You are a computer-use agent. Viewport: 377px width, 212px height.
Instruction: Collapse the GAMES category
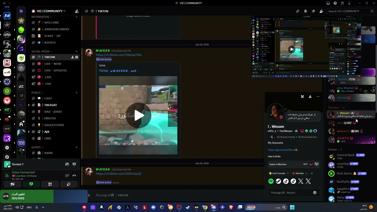[x=37, y=147]
